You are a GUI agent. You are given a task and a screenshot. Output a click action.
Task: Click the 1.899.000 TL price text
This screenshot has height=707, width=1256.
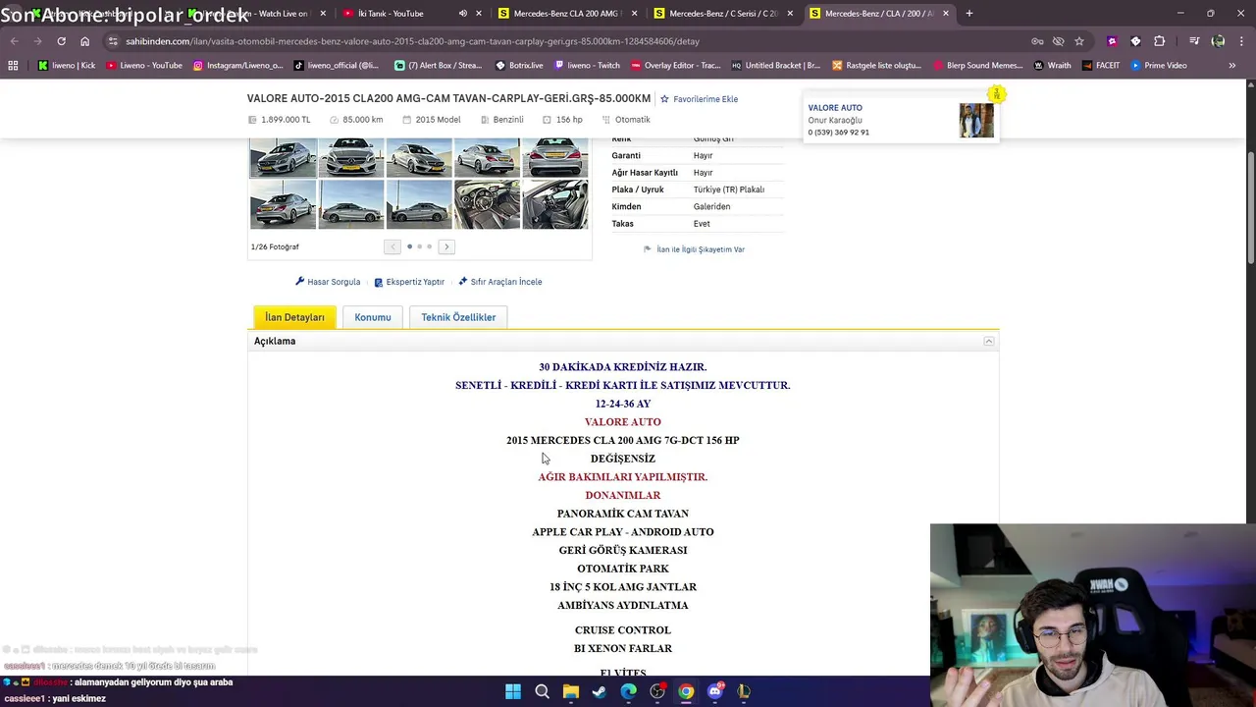point(286,120)
